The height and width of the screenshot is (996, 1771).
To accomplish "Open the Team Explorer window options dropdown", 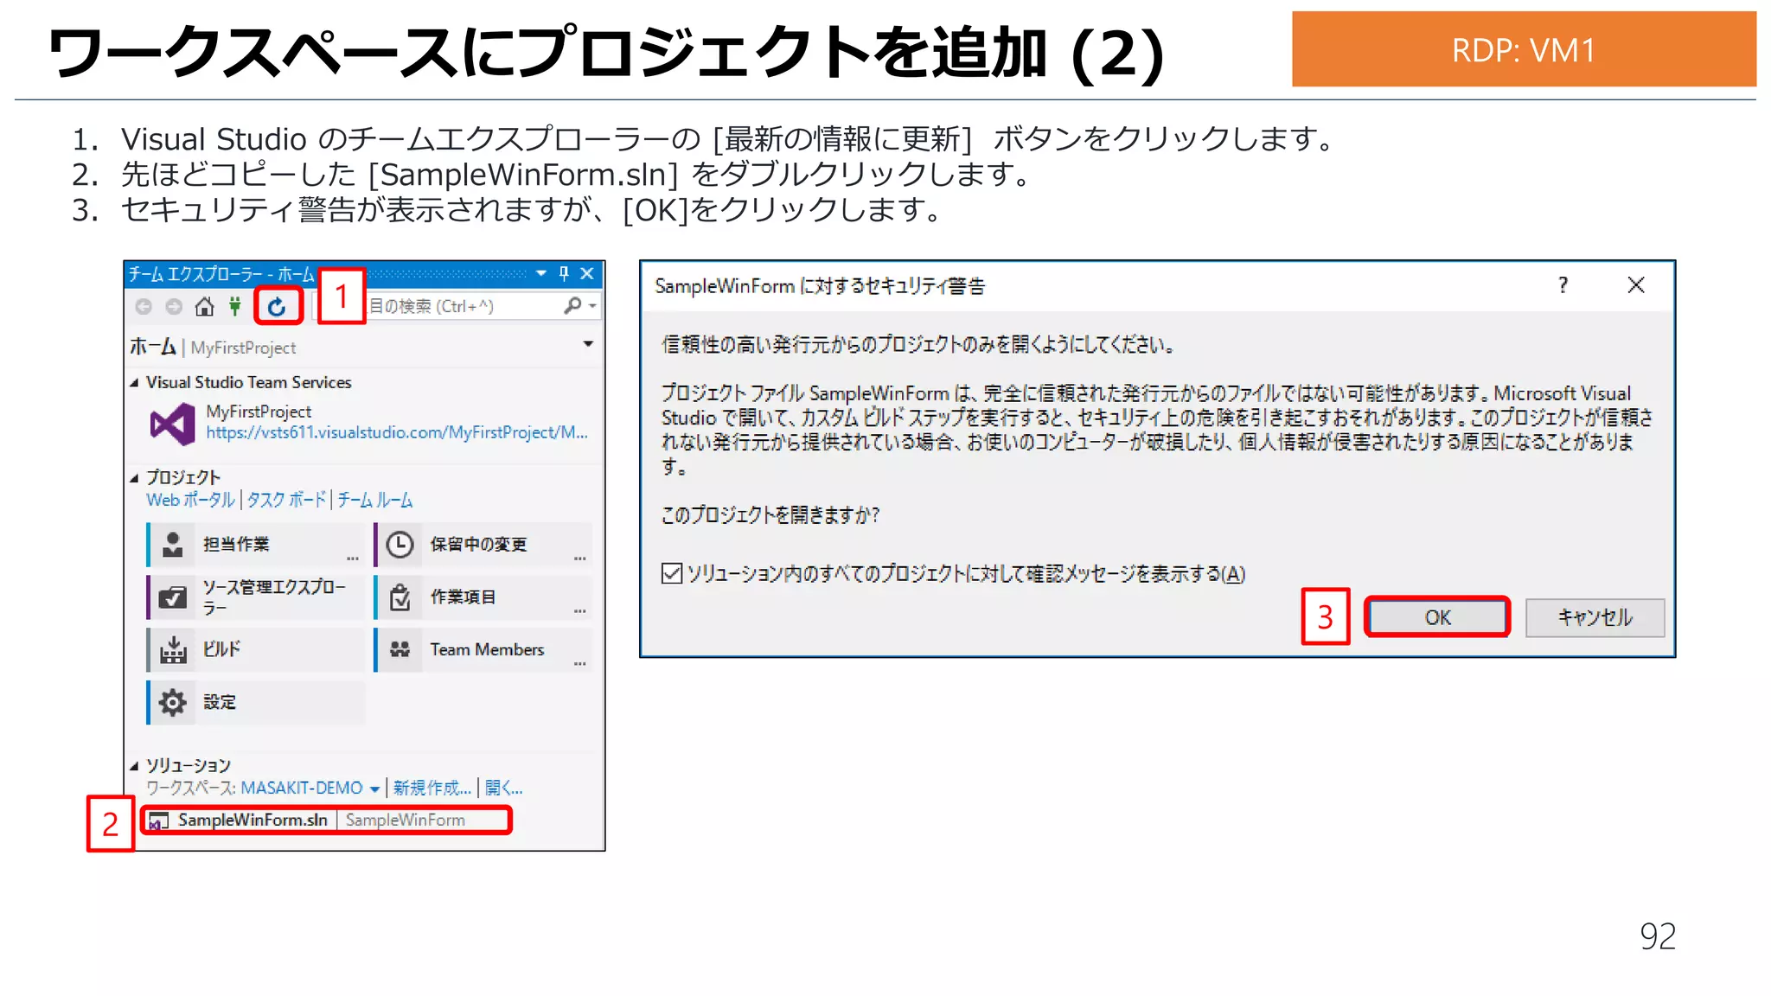I will coord(541,273).
